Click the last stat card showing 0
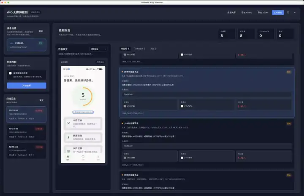The height and width of the screenshot is (196, 304). (285, 34)
